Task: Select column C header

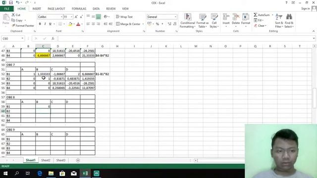Action: [x=43, y=46]
